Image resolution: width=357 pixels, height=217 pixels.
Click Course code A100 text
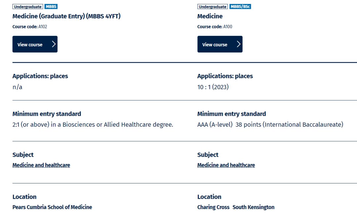tap(215, 27)
